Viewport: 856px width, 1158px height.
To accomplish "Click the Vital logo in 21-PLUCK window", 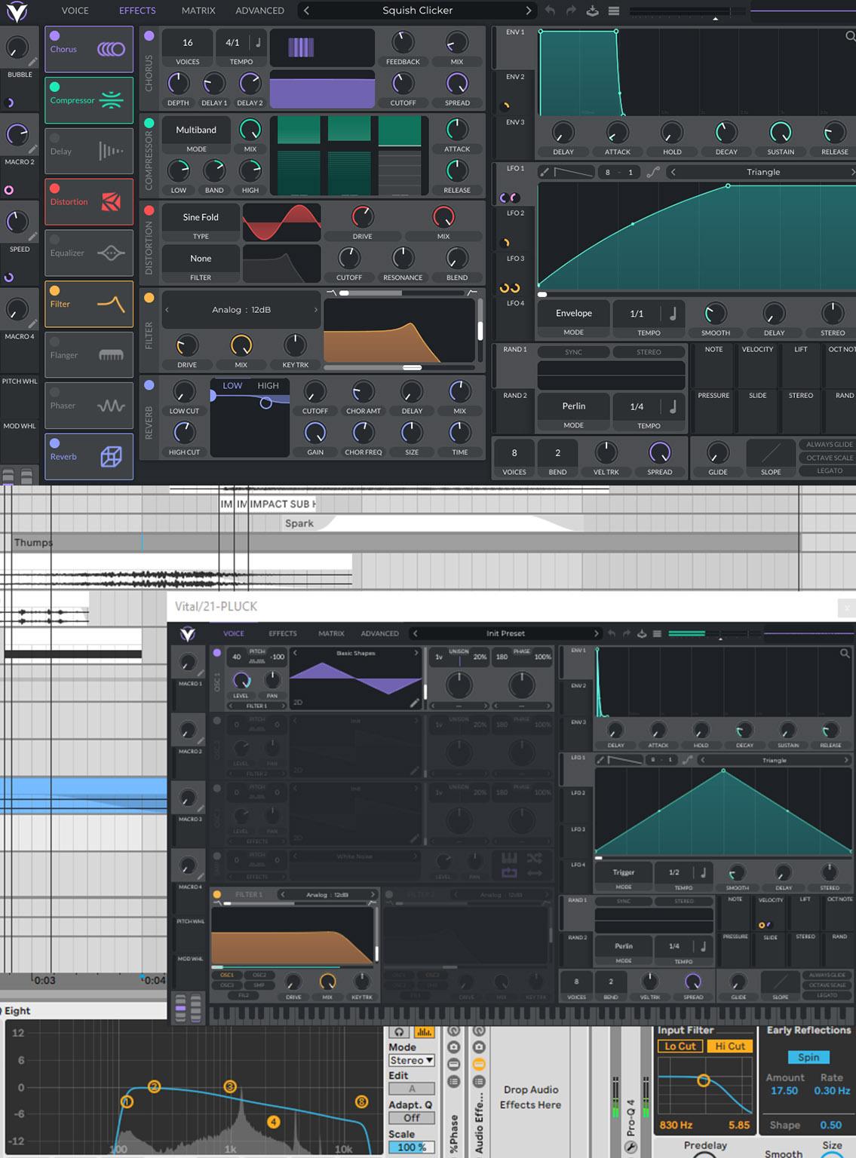I will coord(188,633).
